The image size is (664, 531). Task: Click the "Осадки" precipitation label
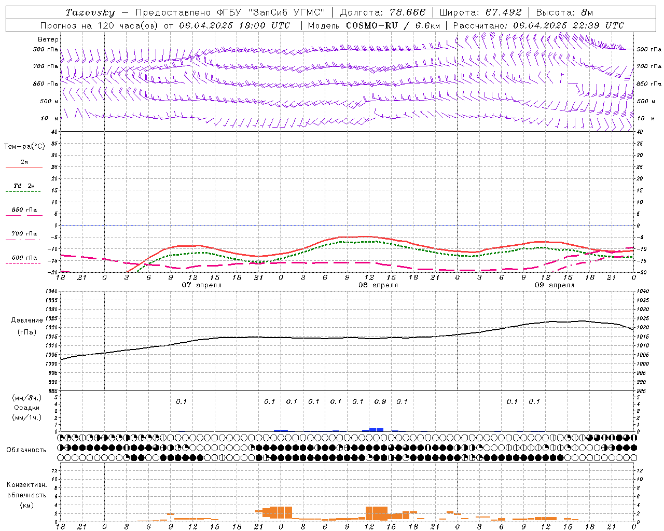pos(27,408)
